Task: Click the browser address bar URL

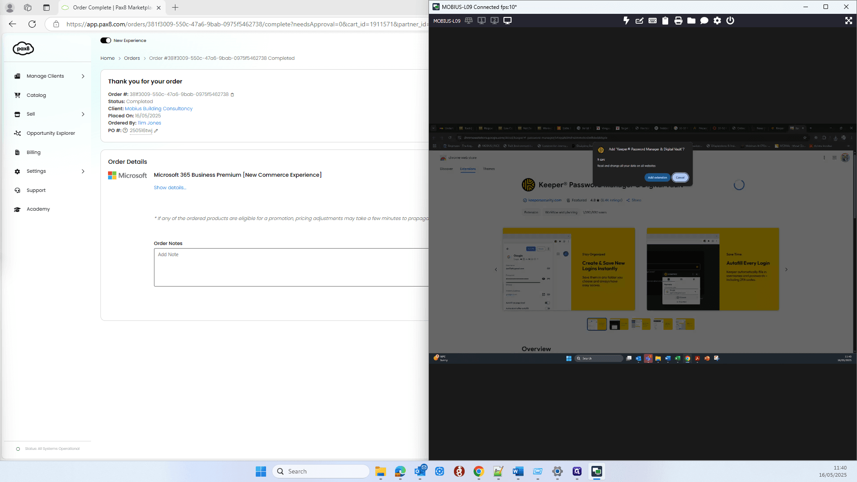Action: 247,24
